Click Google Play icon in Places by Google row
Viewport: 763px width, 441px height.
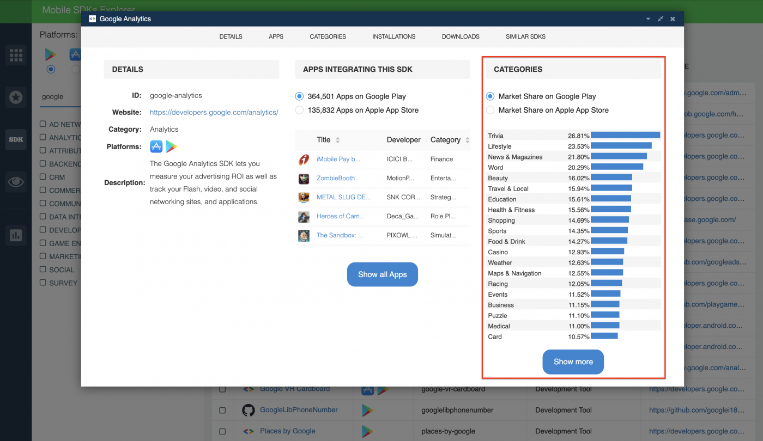(x=367, y=431)
